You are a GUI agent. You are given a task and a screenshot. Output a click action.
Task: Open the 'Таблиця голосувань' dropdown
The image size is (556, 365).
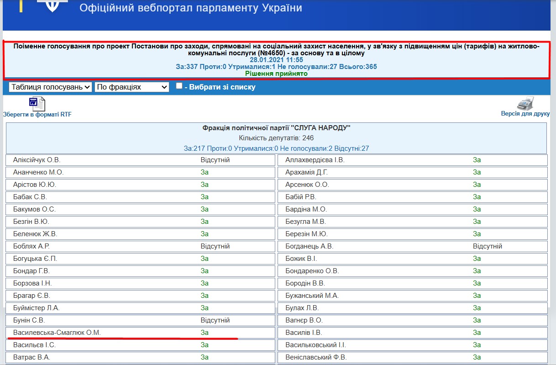50,87
